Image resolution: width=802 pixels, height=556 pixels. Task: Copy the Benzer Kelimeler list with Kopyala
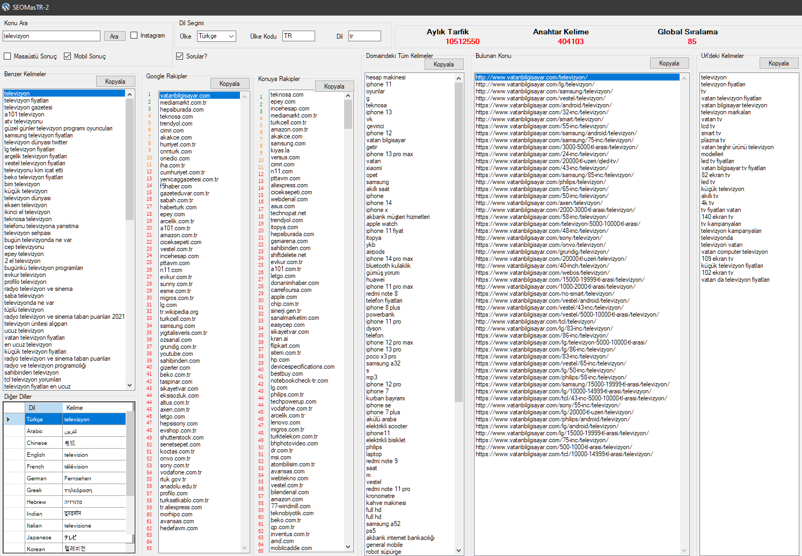tap(115, 82)
